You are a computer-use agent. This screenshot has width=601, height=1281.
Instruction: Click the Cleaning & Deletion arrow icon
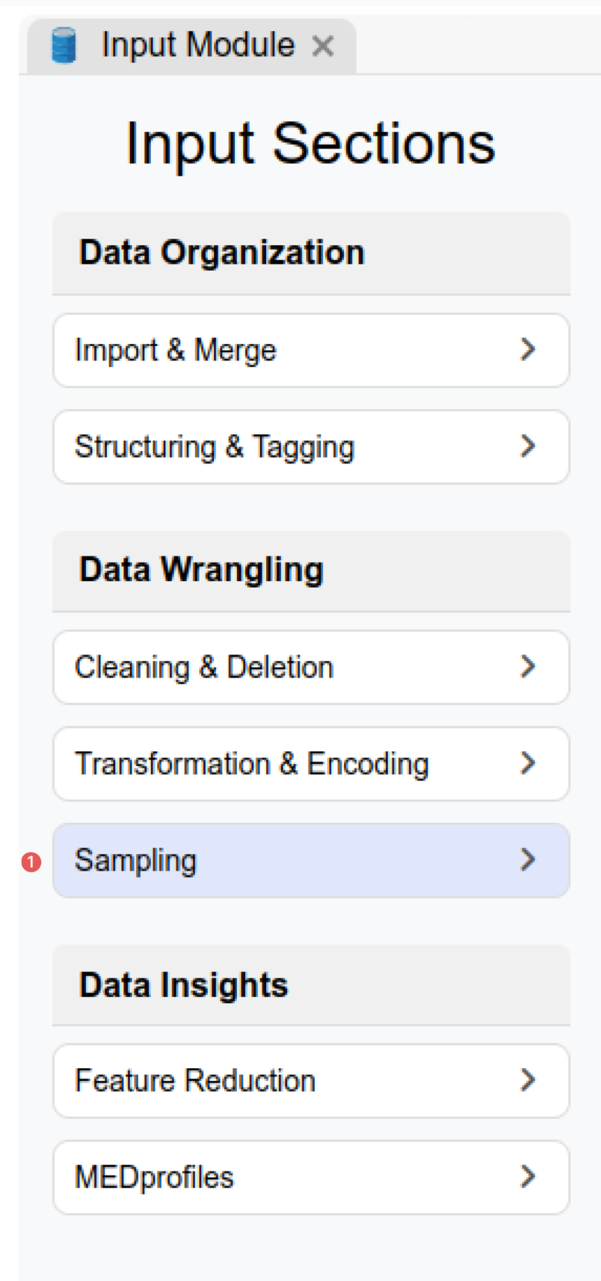tap(527, 666)
